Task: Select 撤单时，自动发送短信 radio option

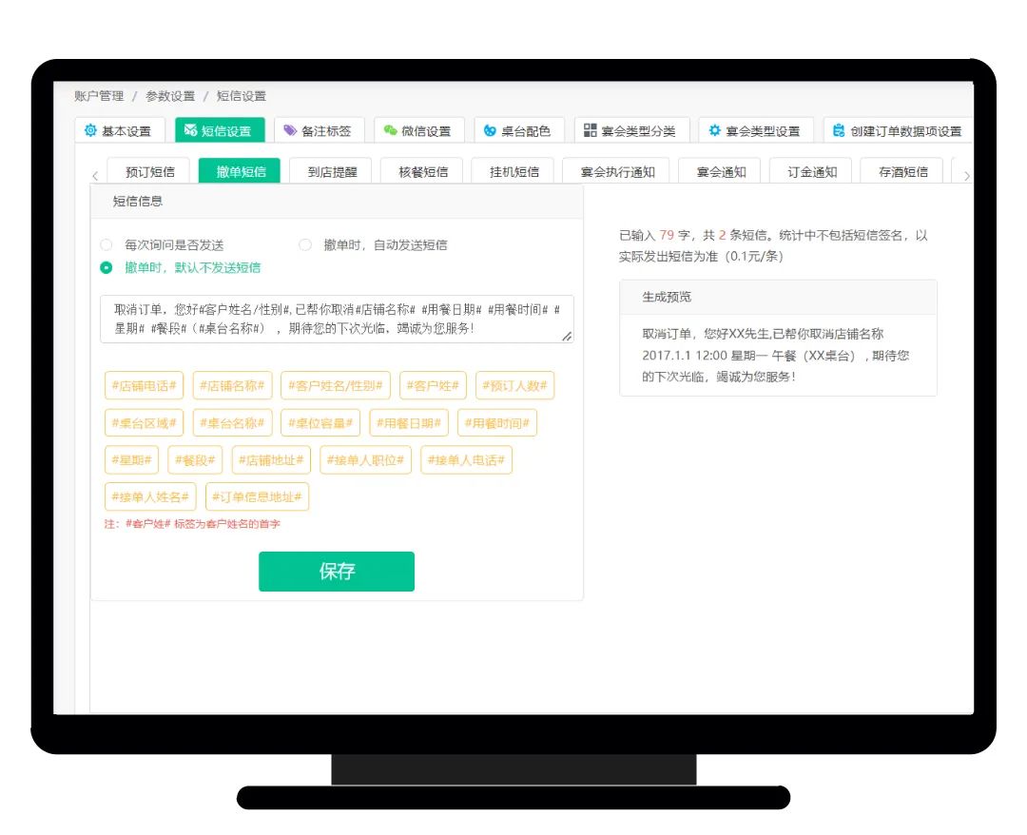Action: (x=305, y=244)
